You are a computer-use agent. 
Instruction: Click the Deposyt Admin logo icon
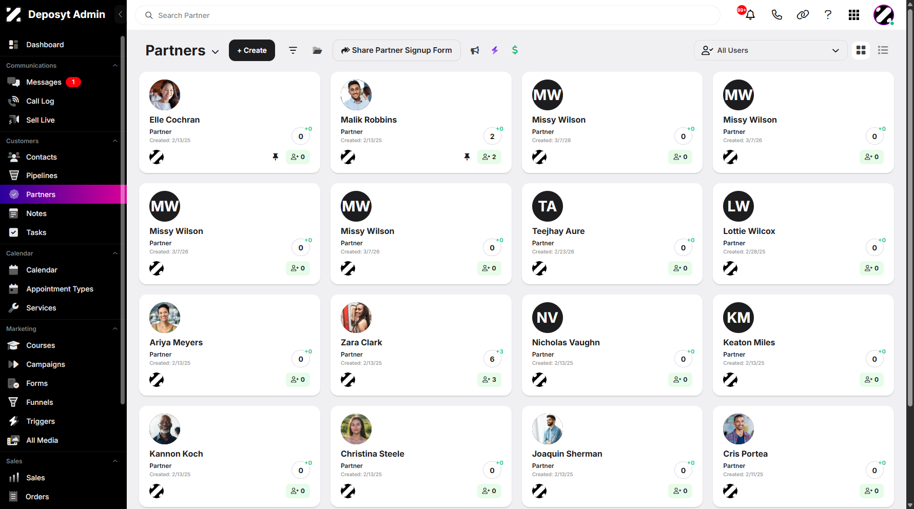click(14, 14)
